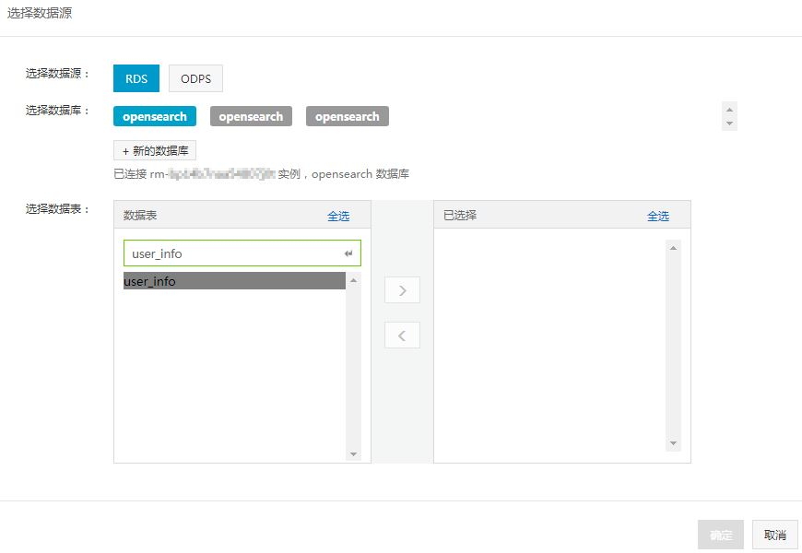Choose the third opensearch database tag
This screenshot has width=802, height=553.
coord(348,116)
